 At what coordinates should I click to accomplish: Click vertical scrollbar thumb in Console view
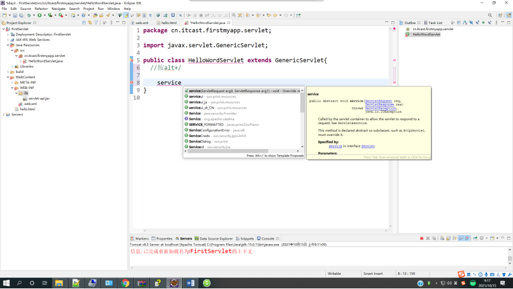(x=510, y=259)
